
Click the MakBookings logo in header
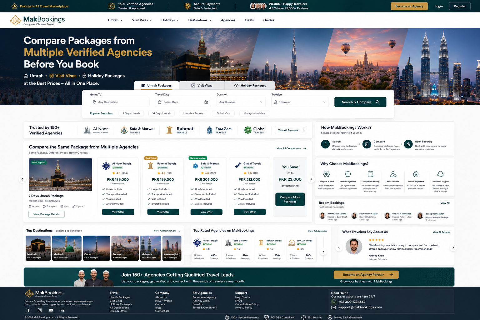[37, 20]
